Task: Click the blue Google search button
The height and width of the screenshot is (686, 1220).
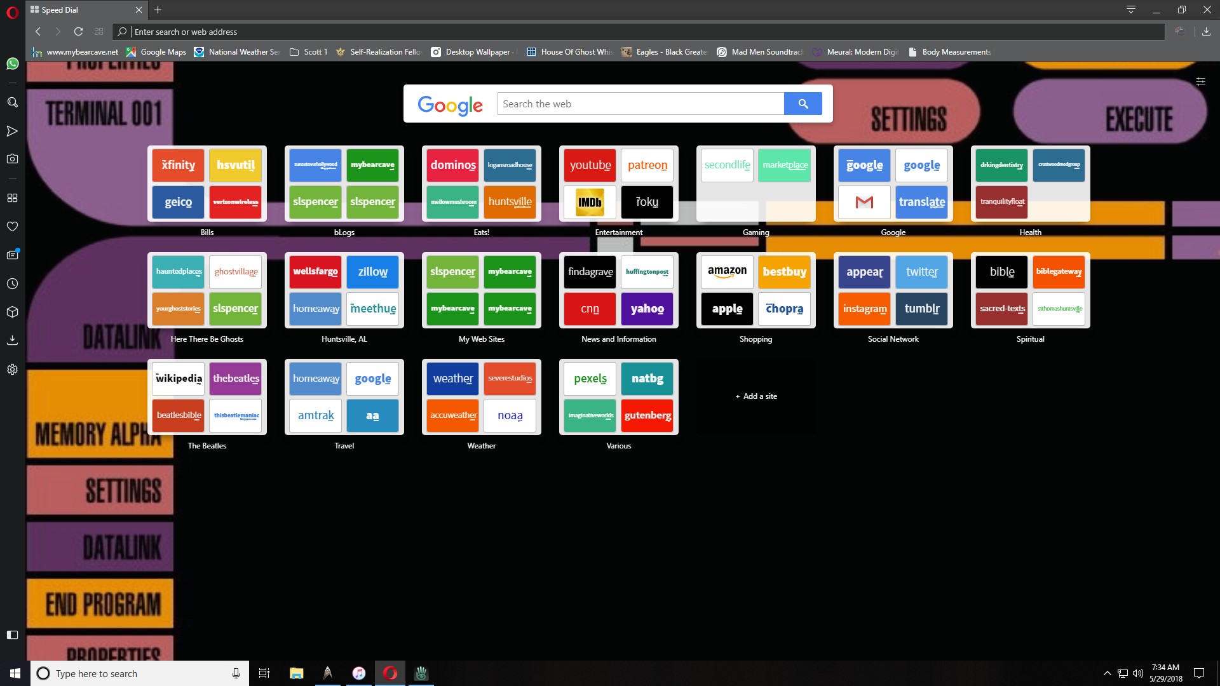Action: point(803,104)
